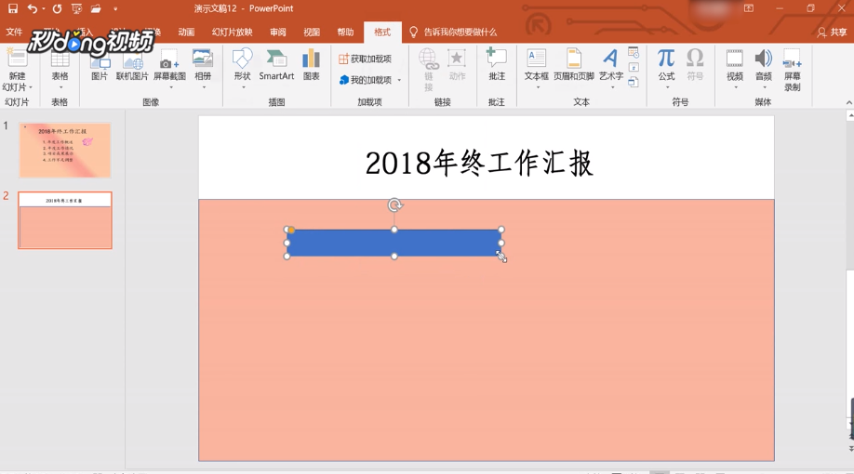
Task: Switch to the 幻灯片放映 ribbon tab
Action: pos(232,33)
